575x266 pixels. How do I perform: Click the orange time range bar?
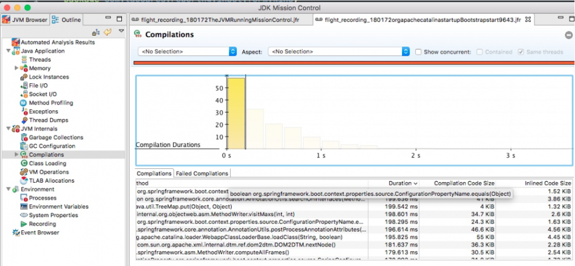click(353, 63)
